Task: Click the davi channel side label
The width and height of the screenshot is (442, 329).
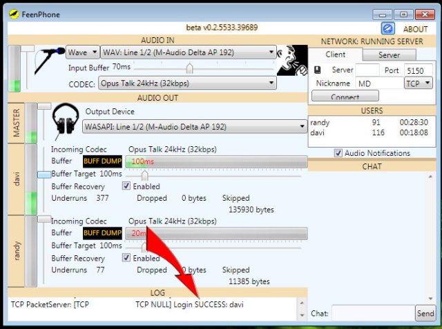Action: point(16,179)
